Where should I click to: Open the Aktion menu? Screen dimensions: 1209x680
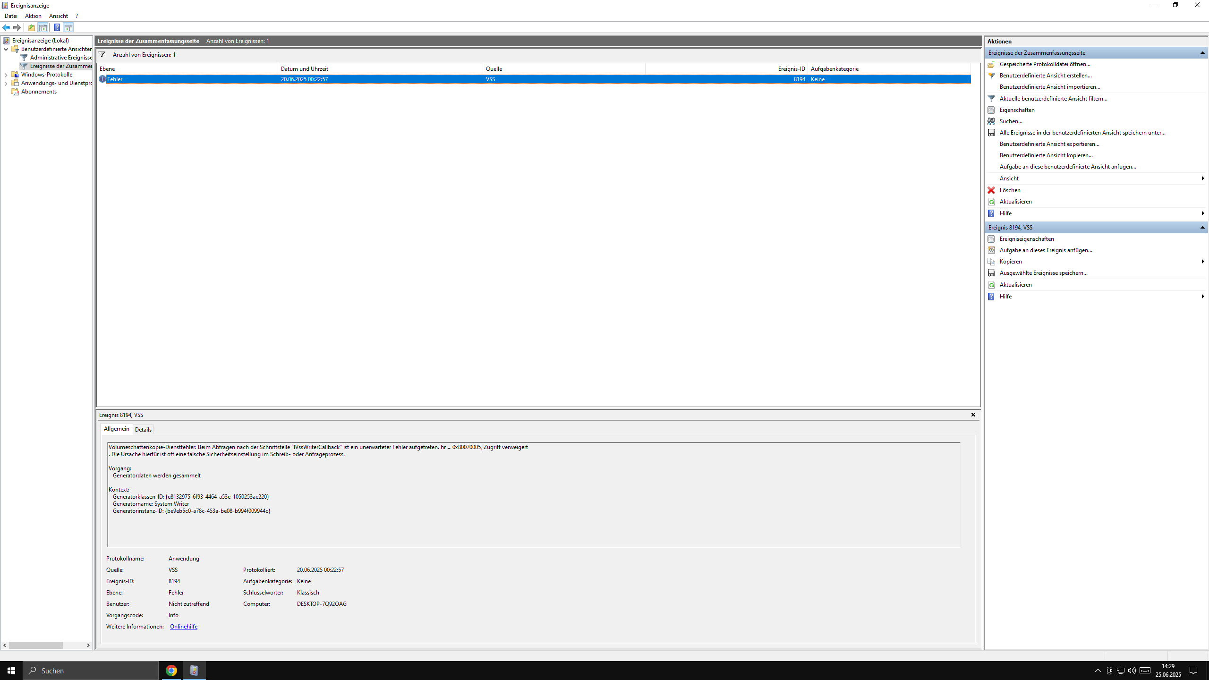[33, 16]
